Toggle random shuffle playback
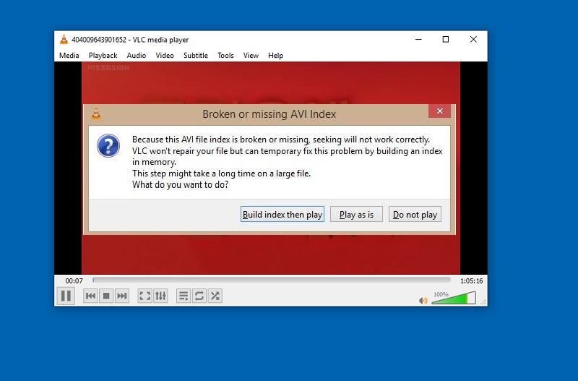 [x=215, y=296]
